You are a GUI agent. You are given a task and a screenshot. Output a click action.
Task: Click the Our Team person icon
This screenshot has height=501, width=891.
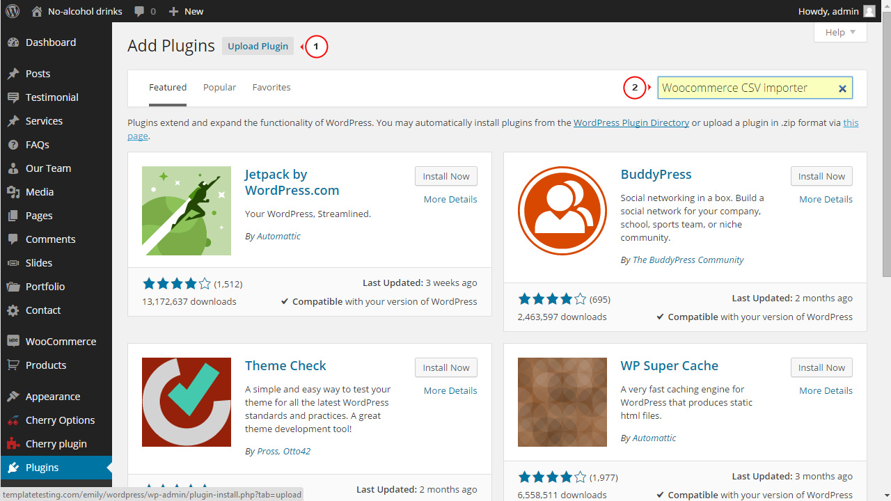pos(13,168)
